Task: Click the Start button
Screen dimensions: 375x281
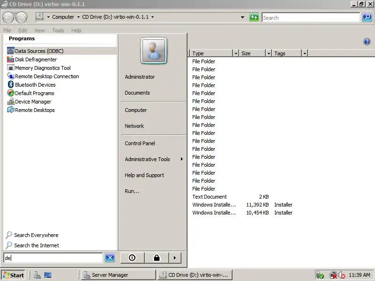Action: [x=14, y=275]
